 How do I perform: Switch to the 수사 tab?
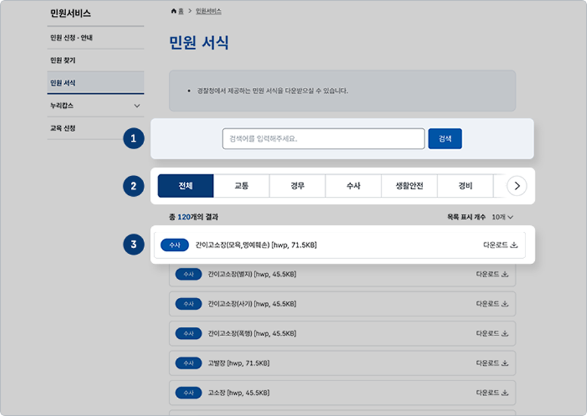pos(353,186)
